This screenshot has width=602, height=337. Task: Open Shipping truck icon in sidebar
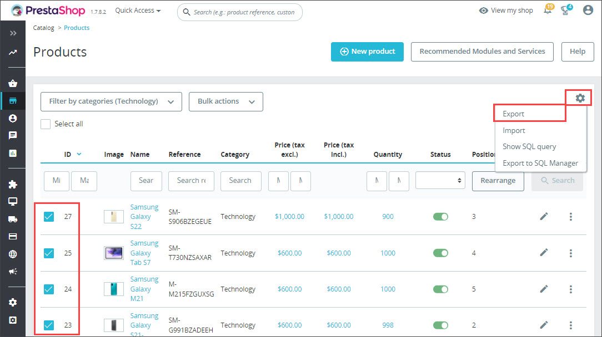13,219
